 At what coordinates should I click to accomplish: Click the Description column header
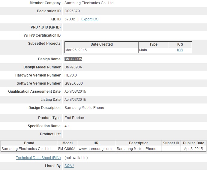pos(139,143)
